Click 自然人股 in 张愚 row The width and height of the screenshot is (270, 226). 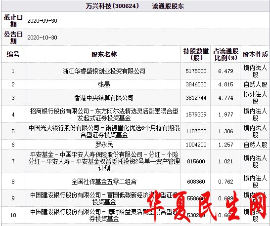(255, 84)
